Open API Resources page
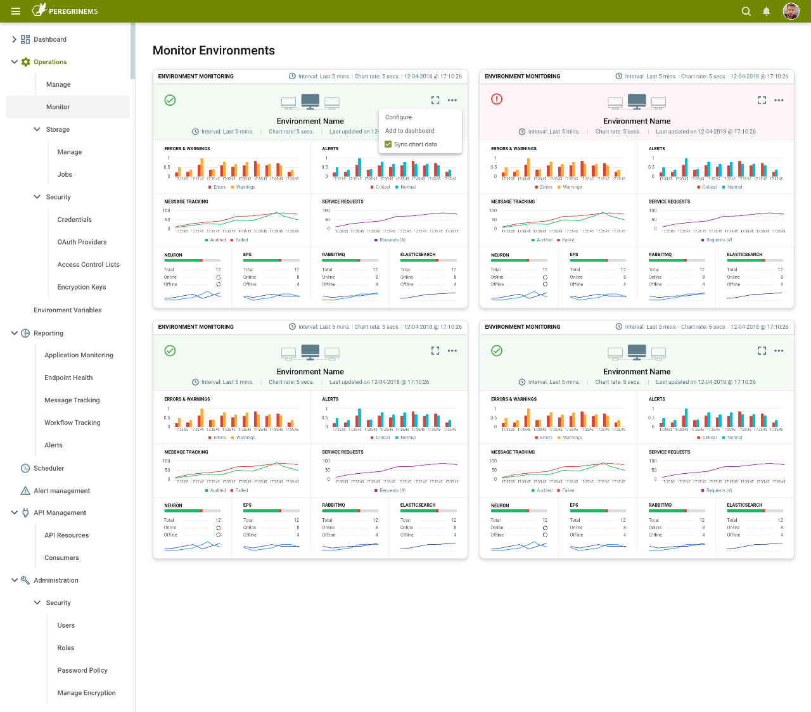The width and height of the screenshot is (811, 712). [x=67, y=535]
